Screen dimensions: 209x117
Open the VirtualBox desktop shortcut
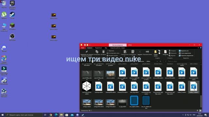pos(4,93)
